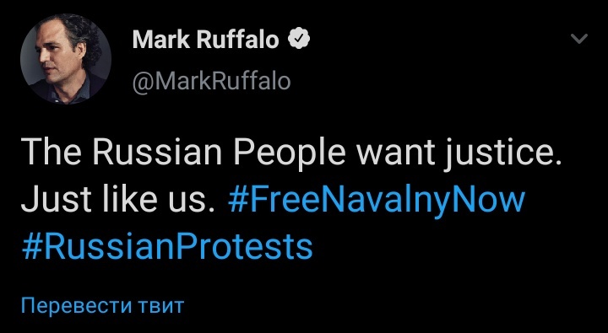Click the verified checkmark badge
Viewport: 608px width, 333px height.
[x=298, y=40]
